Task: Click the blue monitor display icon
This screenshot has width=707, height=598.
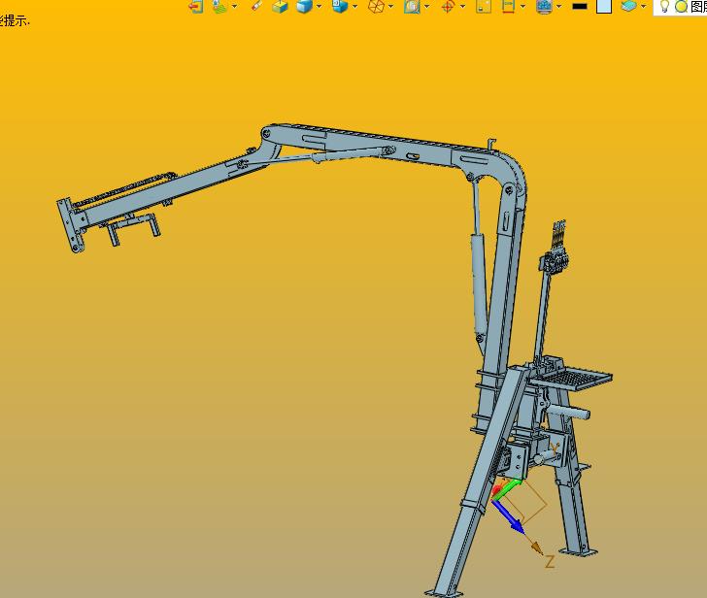Action: 544,6
